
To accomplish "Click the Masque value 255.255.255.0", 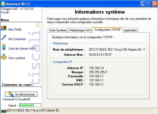I will pos(98,72).
